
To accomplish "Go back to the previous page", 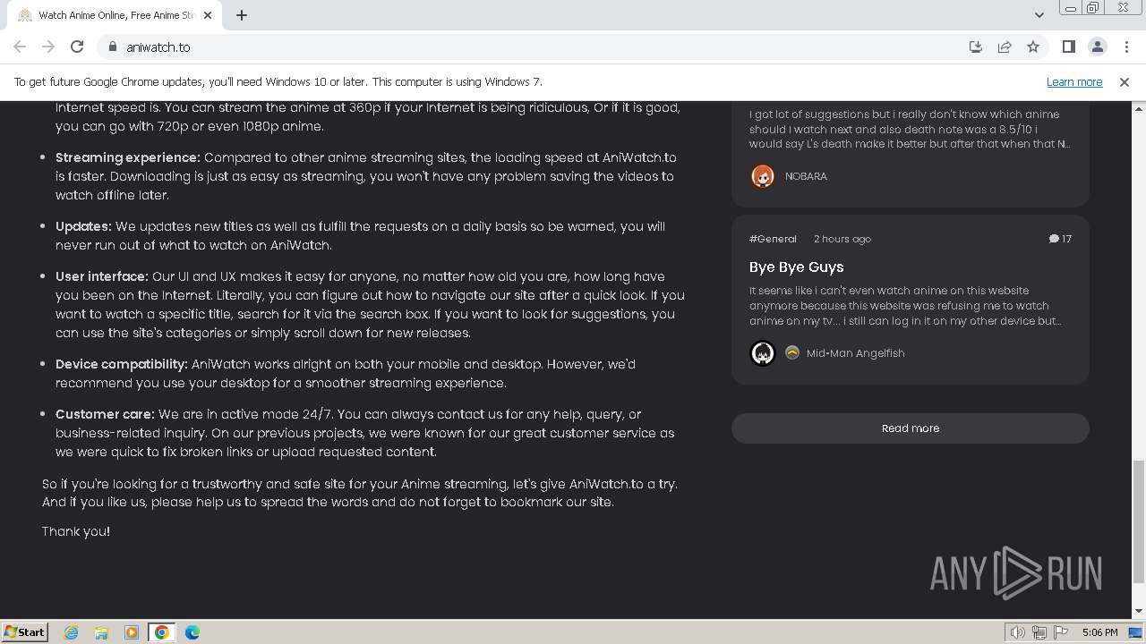I will (20, 47).
